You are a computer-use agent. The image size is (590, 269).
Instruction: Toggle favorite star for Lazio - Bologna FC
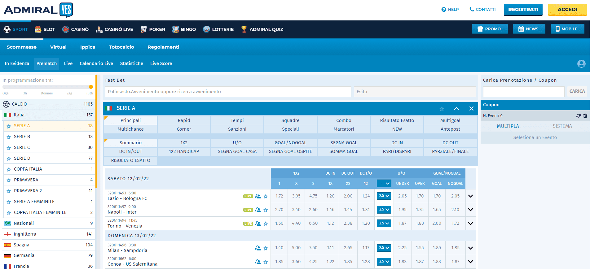[266, 196]
